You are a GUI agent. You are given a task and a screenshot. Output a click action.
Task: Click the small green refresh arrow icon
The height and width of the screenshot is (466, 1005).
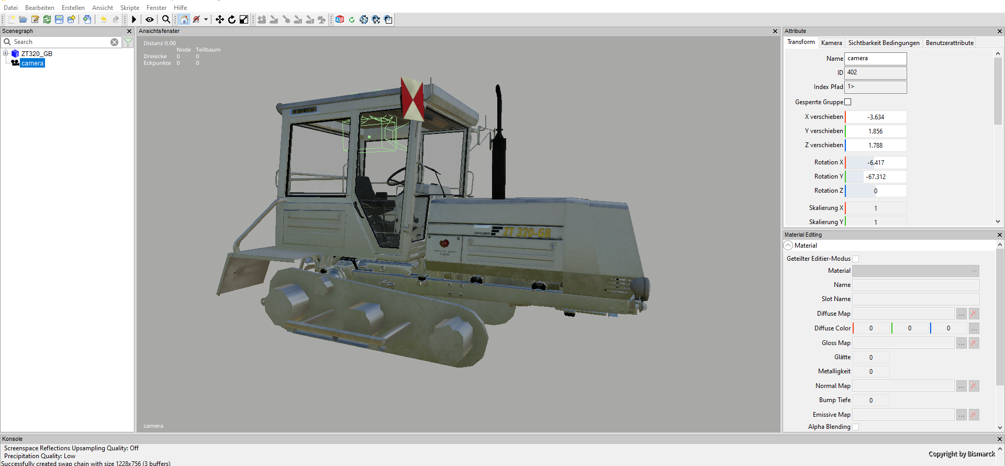point(352,19)
